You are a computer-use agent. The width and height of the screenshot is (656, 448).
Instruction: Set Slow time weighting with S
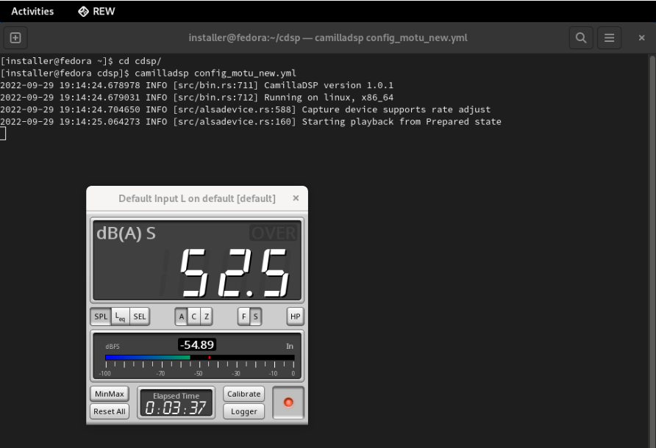click(256, 317)
